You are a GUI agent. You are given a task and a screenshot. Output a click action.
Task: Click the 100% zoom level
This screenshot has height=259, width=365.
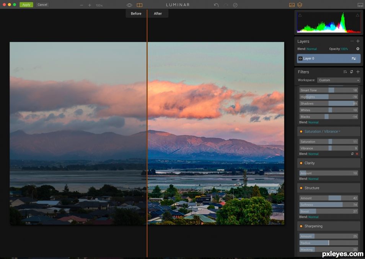(99, 5)
